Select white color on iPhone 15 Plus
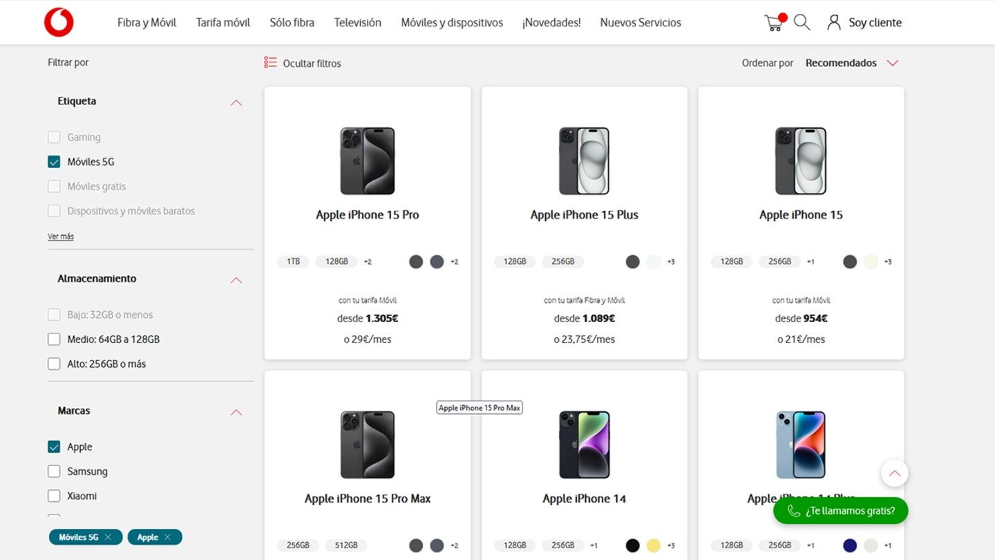Viewport: 995px width, 560px height. (x=654, y=261)
